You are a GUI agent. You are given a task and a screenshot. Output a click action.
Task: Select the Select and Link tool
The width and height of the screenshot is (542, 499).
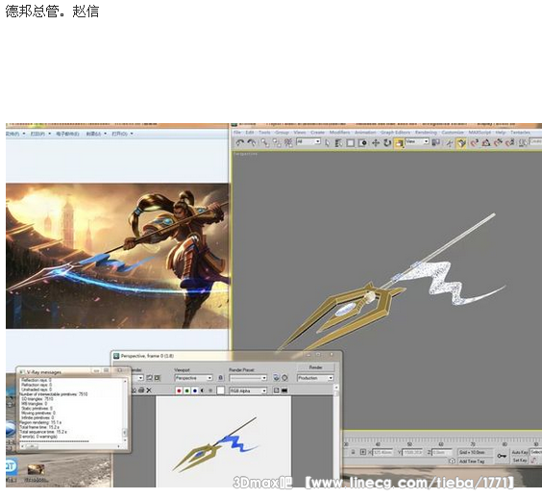pyautogui.click(x=265, y=142)
